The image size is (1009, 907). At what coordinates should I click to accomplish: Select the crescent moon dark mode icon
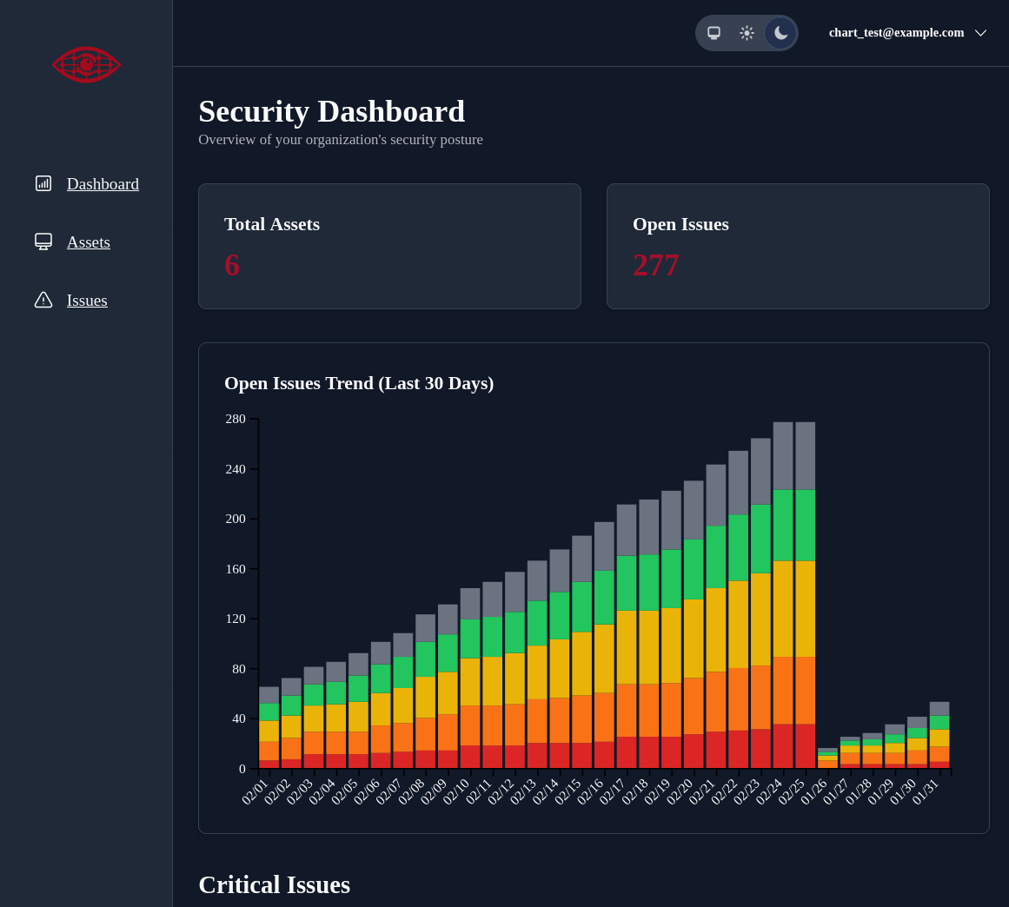point(780,32)
